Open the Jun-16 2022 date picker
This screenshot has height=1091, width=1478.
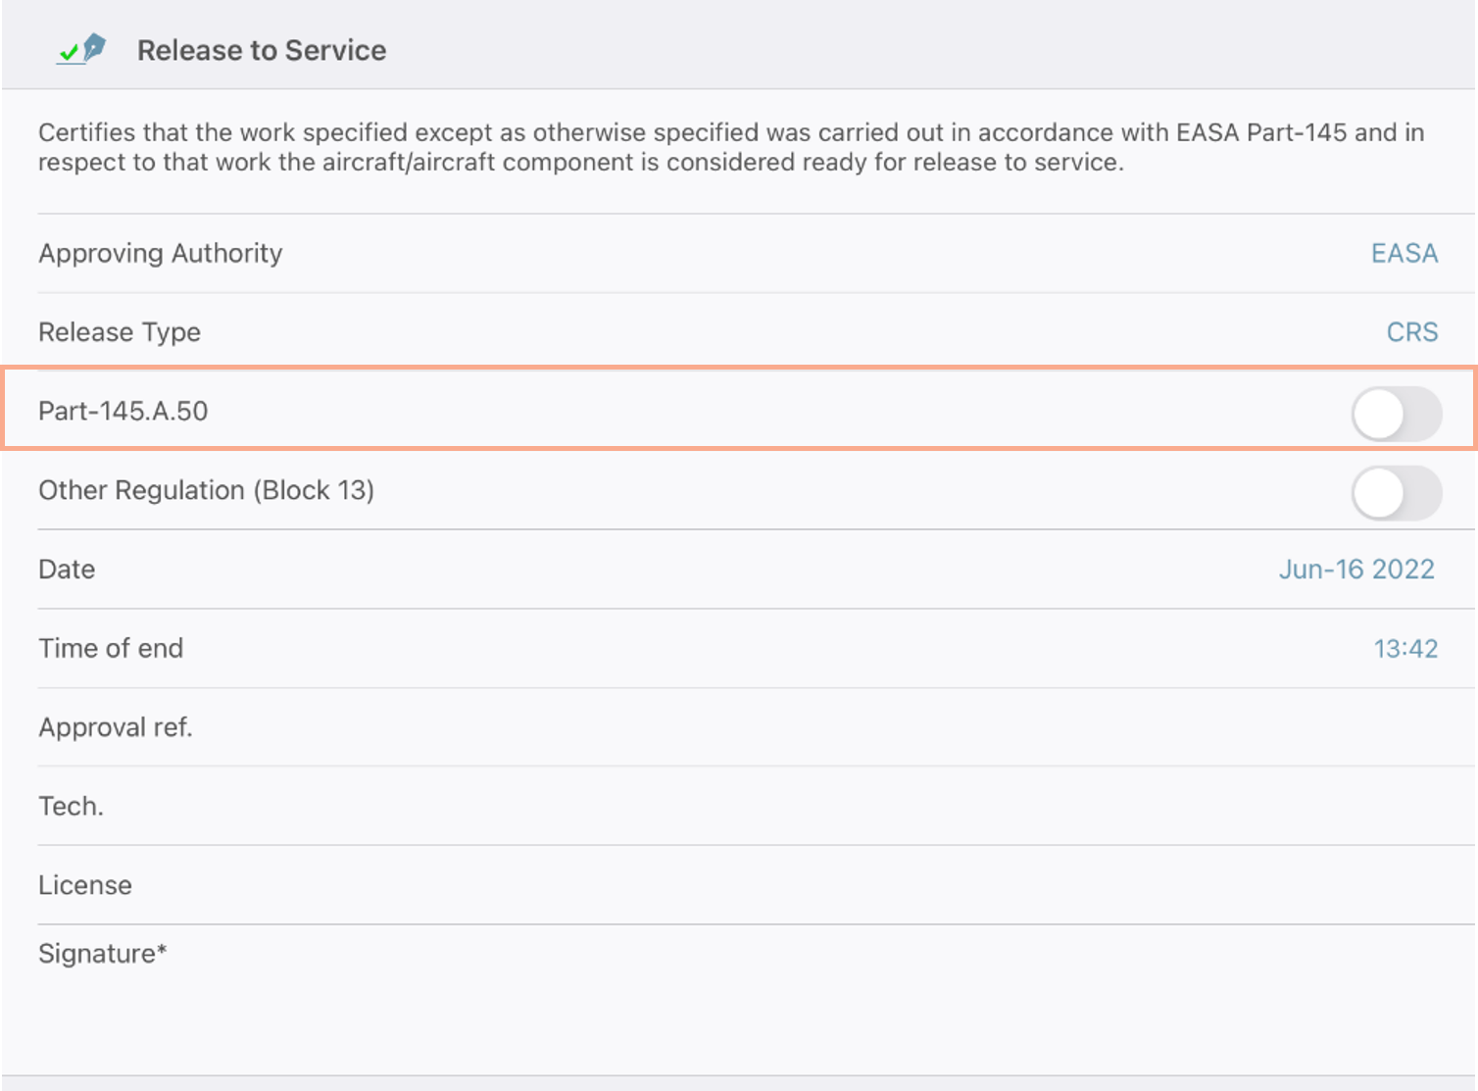pyautogui.click(x=1356, y=570)
